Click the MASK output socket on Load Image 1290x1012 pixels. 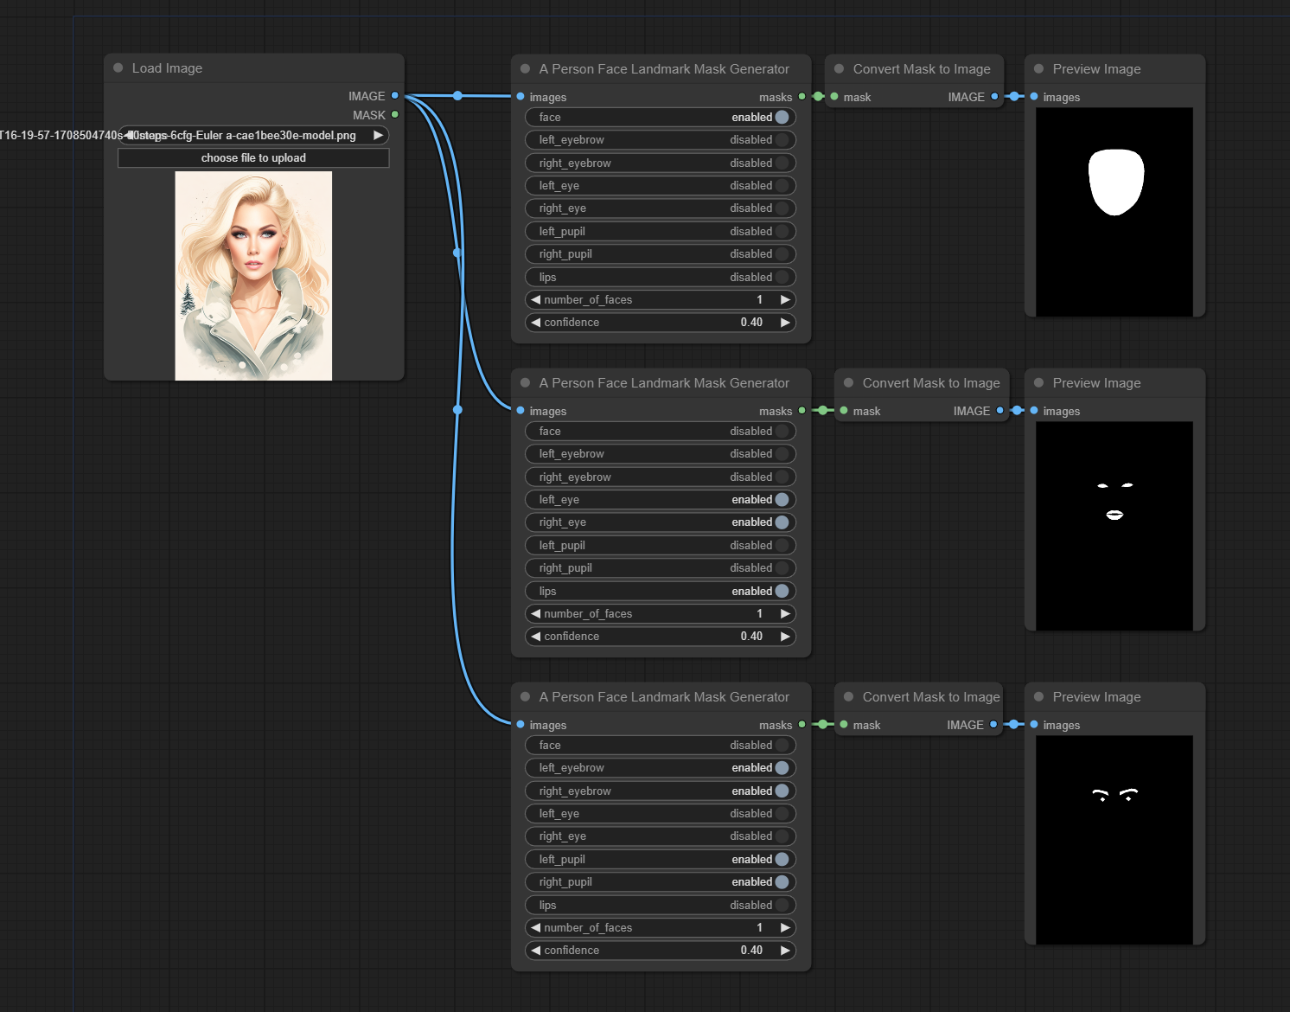(395, 114)
